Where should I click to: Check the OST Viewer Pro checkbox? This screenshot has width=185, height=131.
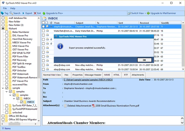coord(7,49)
